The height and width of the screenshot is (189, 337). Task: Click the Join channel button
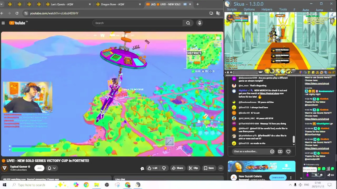[x=39, y=168]
